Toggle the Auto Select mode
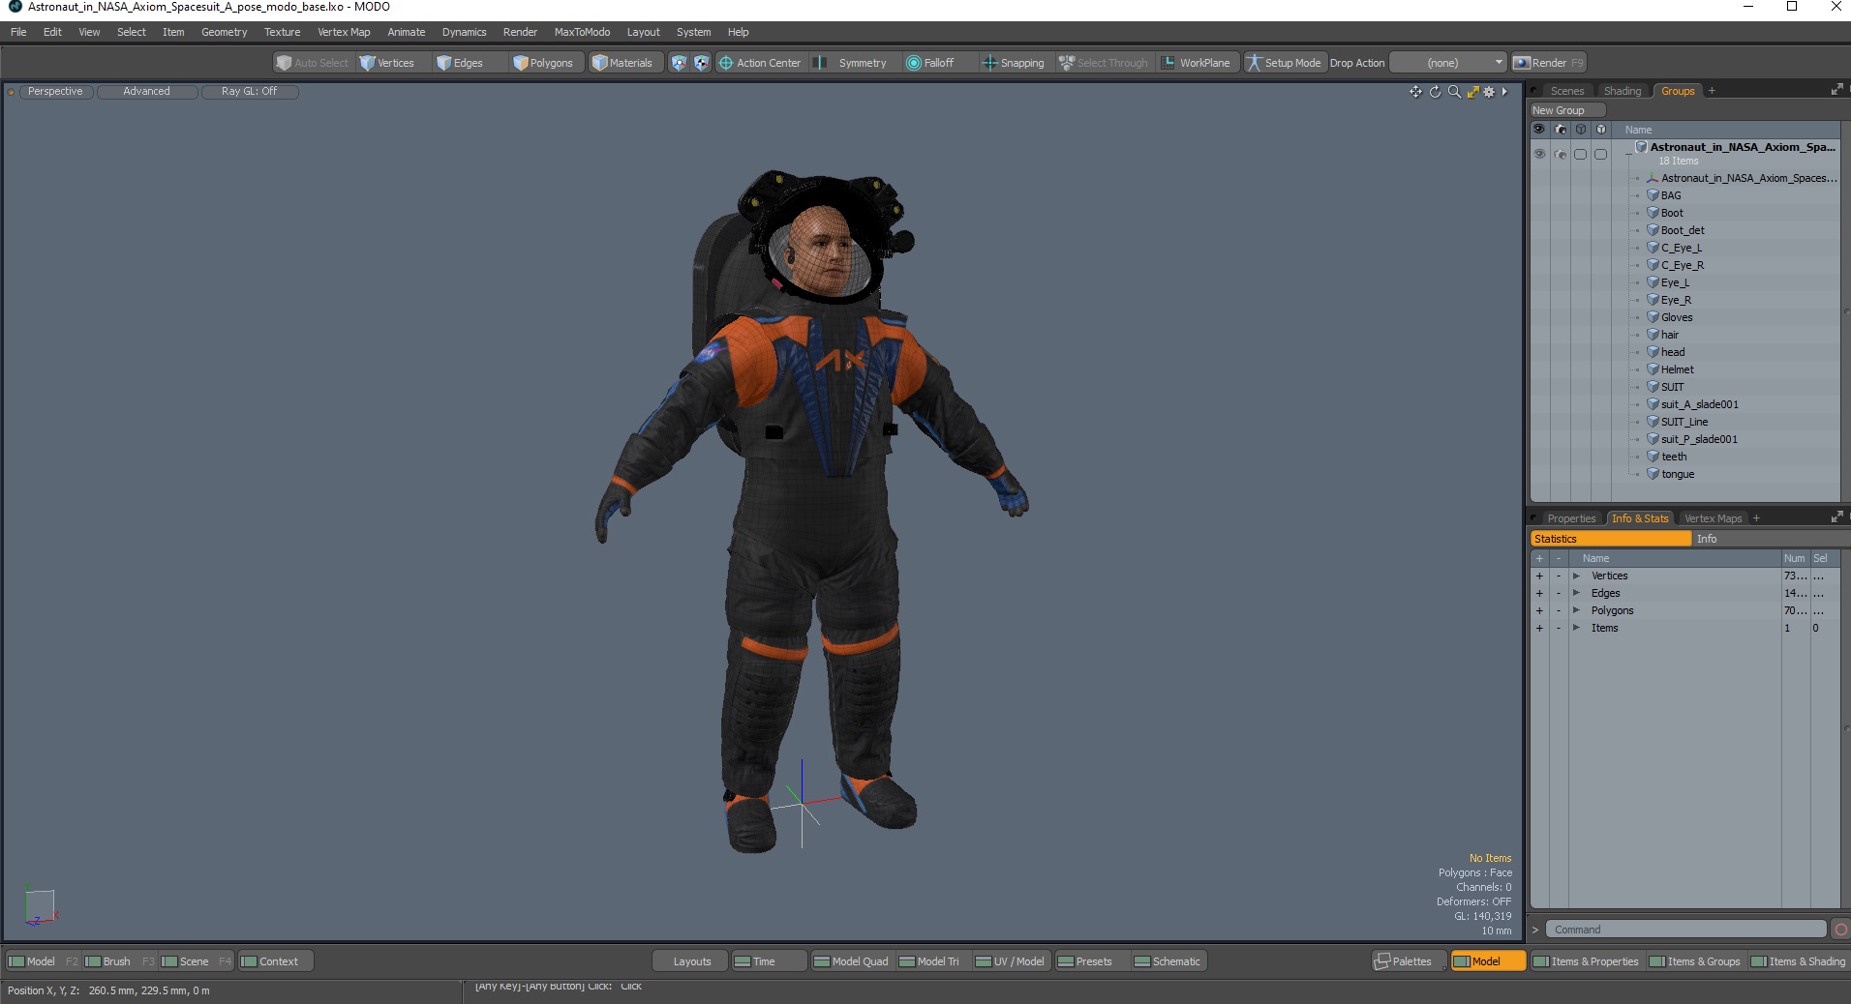 point(312,63)
